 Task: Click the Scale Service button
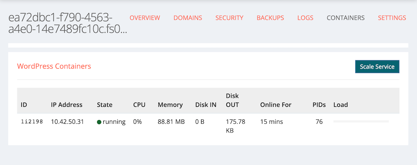click(377, 66)
